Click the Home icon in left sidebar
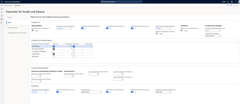Viewport: 240px width, 104px height. (2, 9)
